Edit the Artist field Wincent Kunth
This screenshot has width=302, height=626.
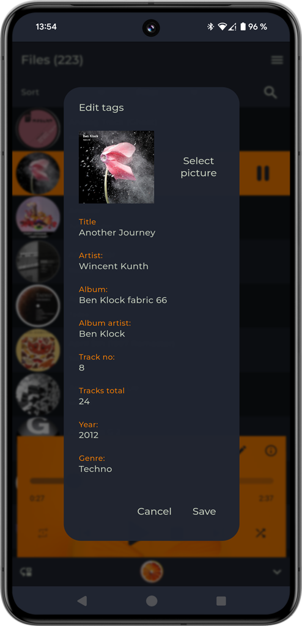point(114,267)
